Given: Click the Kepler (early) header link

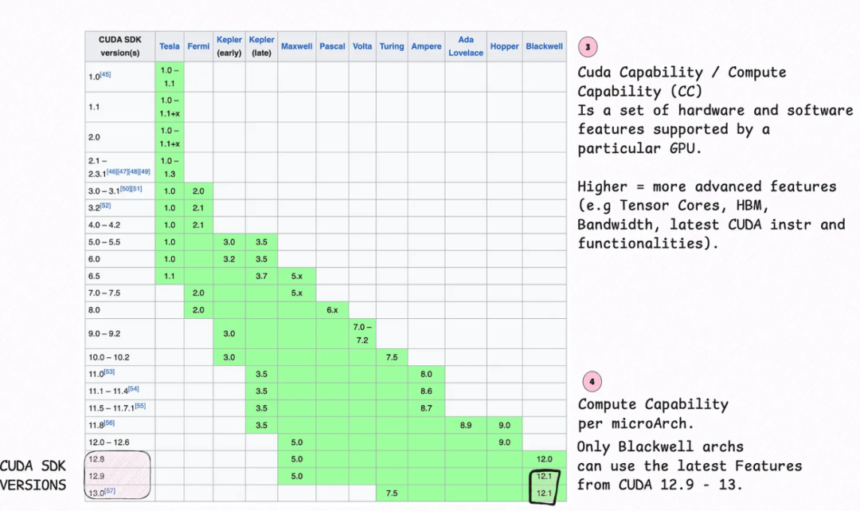Looking at the screenshot, I should coord(229,40).
